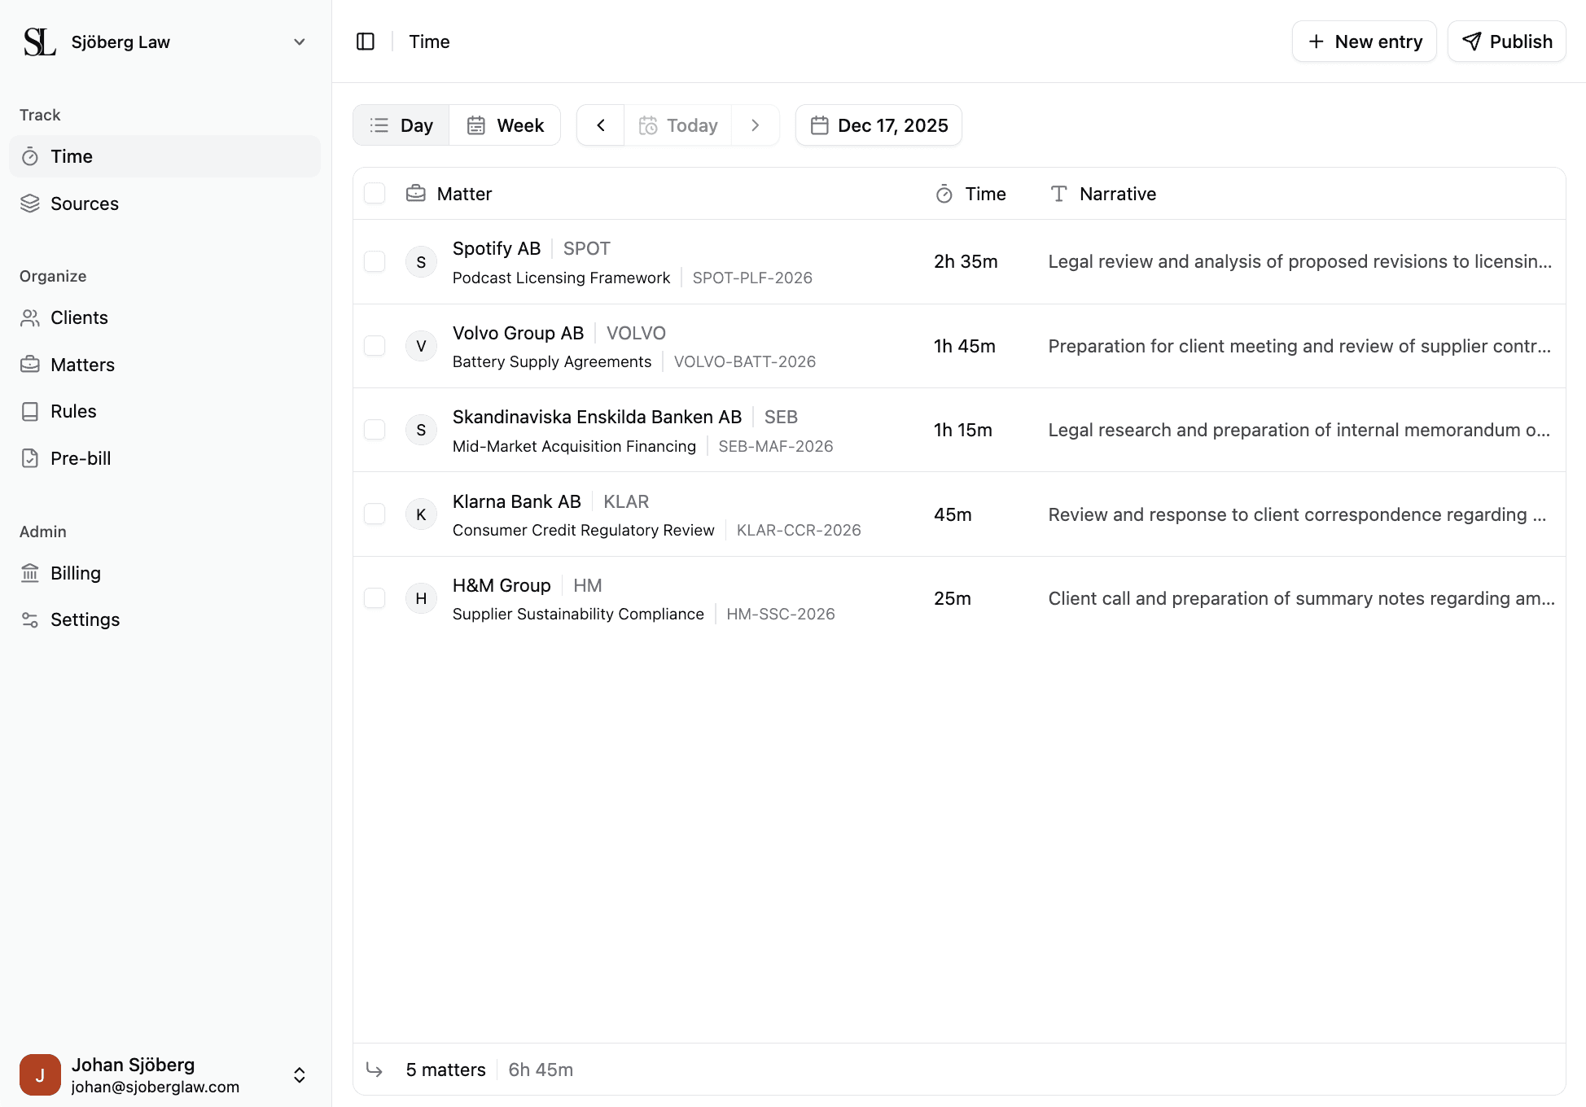
Task: Click the Settings sliders icon
Action: click(x=30, y=619)
